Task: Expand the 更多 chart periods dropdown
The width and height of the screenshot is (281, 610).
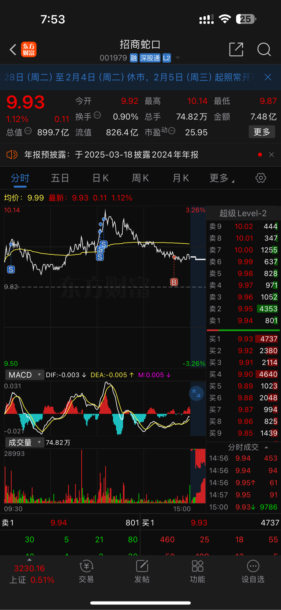Action: point(222,178)
